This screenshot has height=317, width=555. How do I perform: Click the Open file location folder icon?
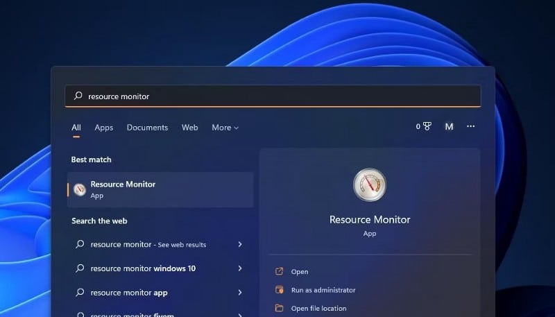point(280,308)
